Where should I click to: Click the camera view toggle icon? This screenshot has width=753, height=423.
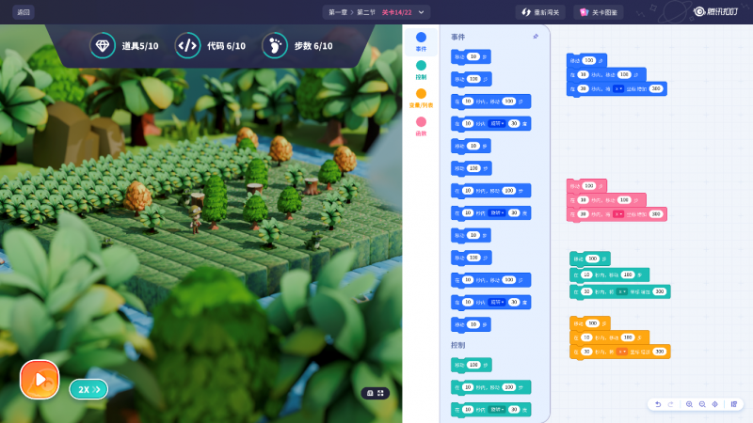(x=375, y=393)
